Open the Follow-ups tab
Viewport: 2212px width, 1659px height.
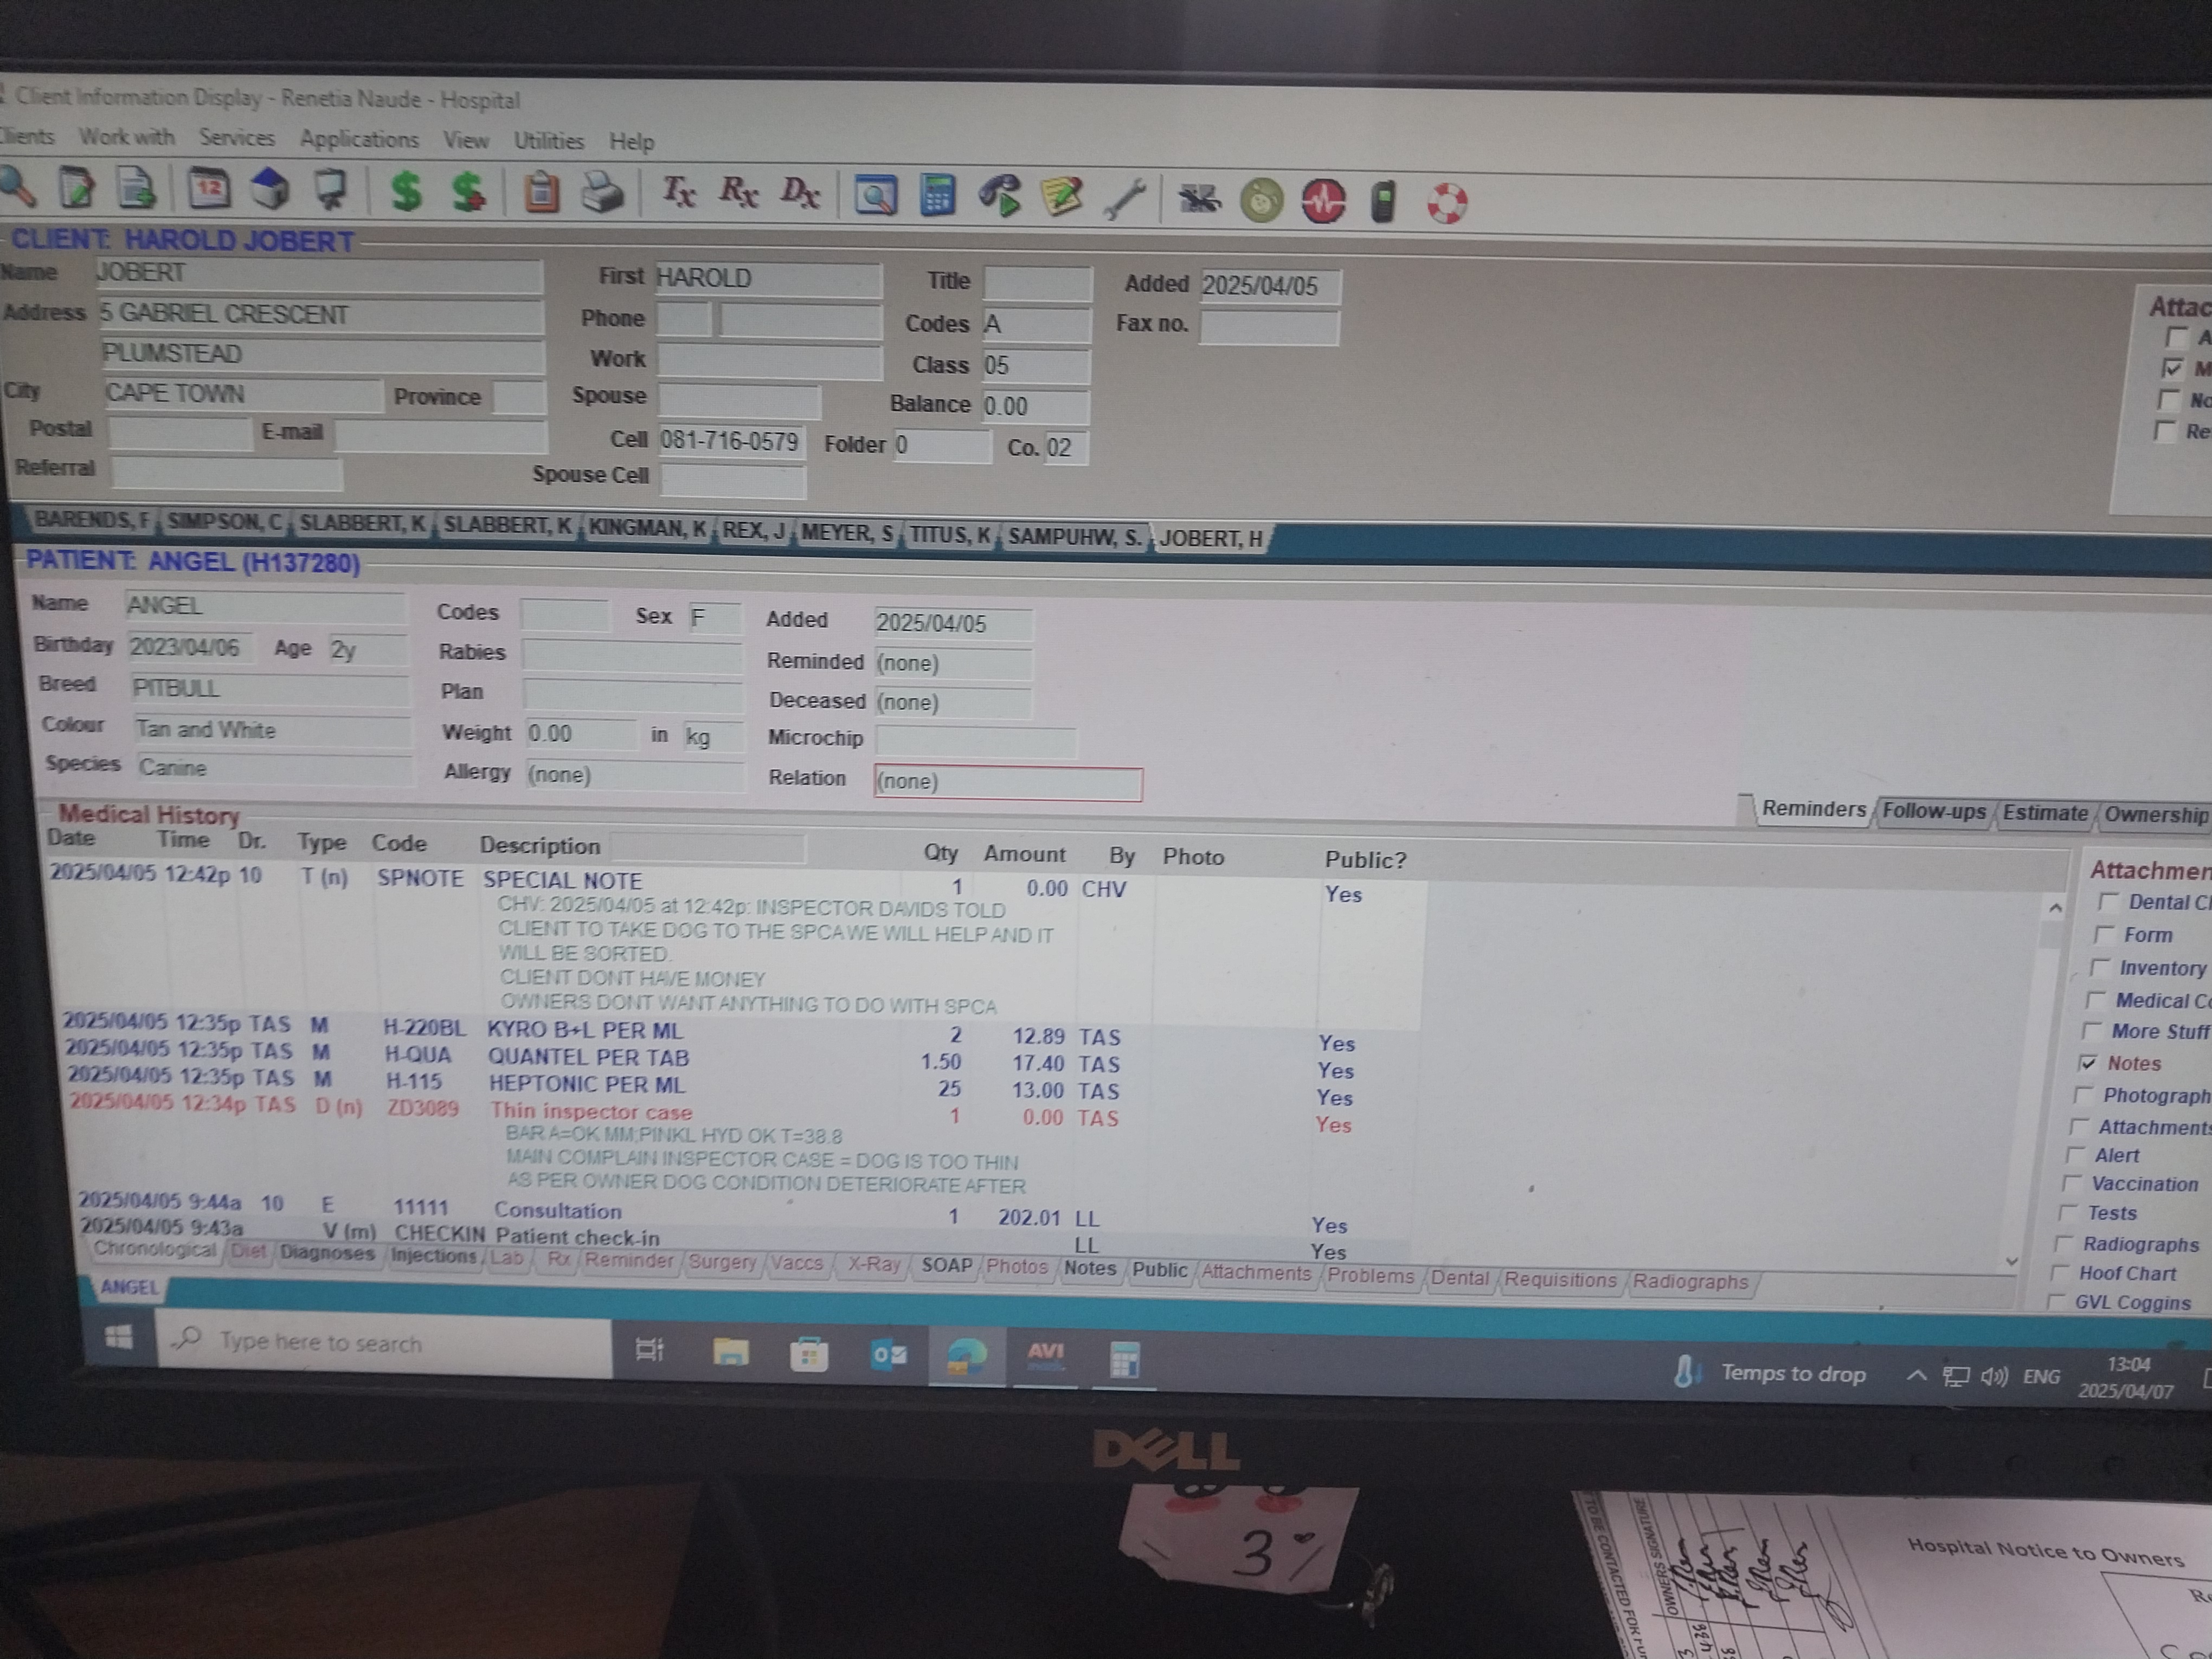[1934, 811]
